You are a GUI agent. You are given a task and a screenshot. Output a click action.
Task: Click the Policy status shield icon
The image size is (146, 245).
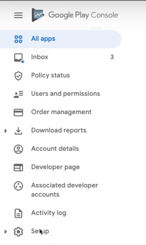tap(18, 76)
